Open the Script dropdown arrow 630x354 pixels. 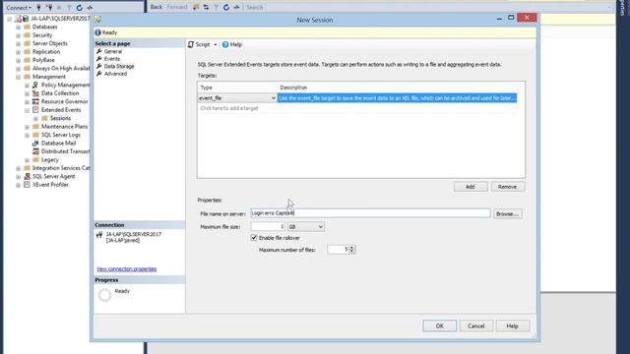pos(216,44)
